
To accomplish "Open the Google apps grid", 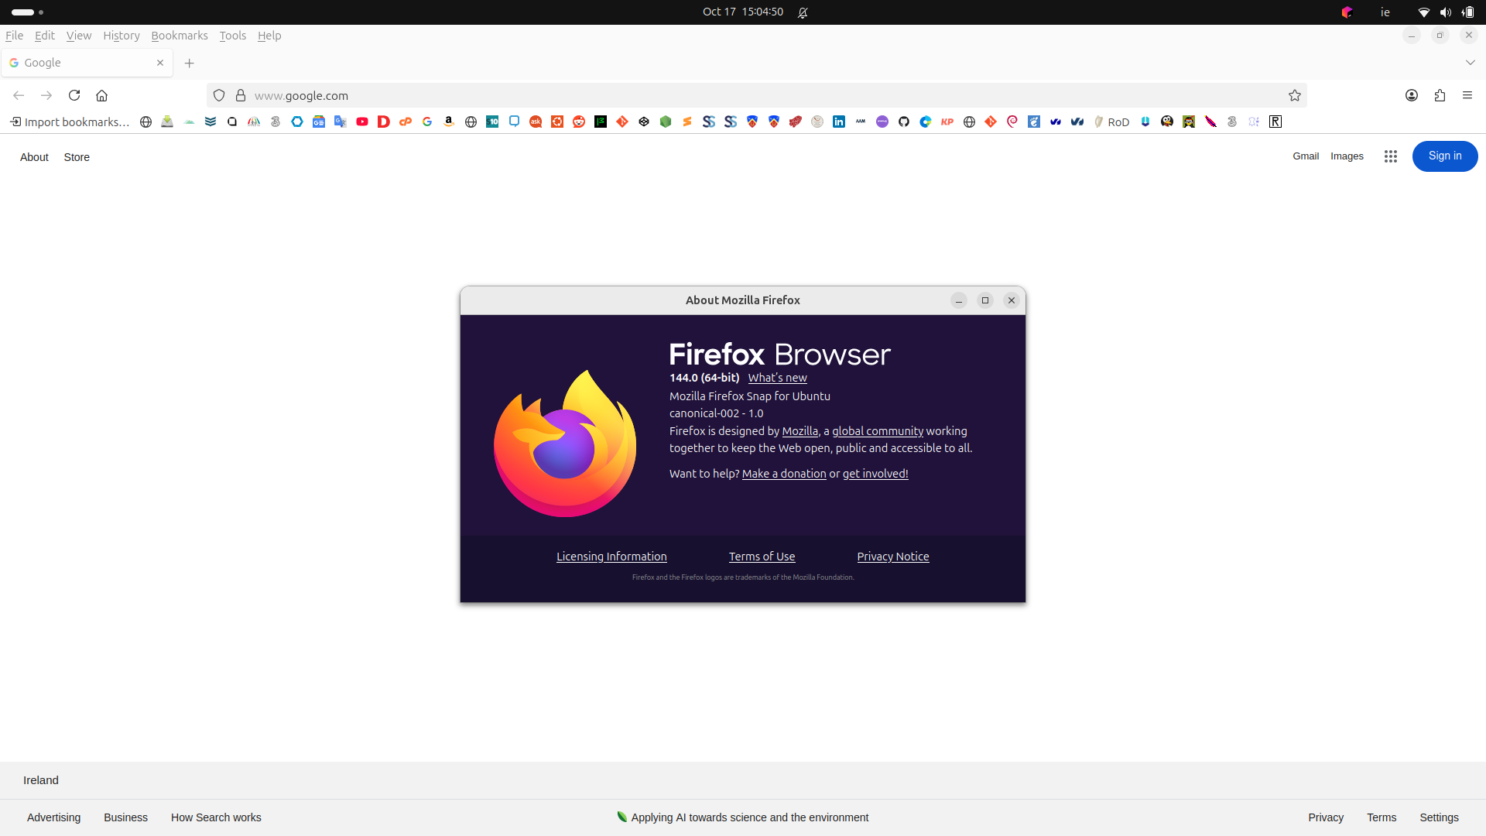I will pos(1391,156).
